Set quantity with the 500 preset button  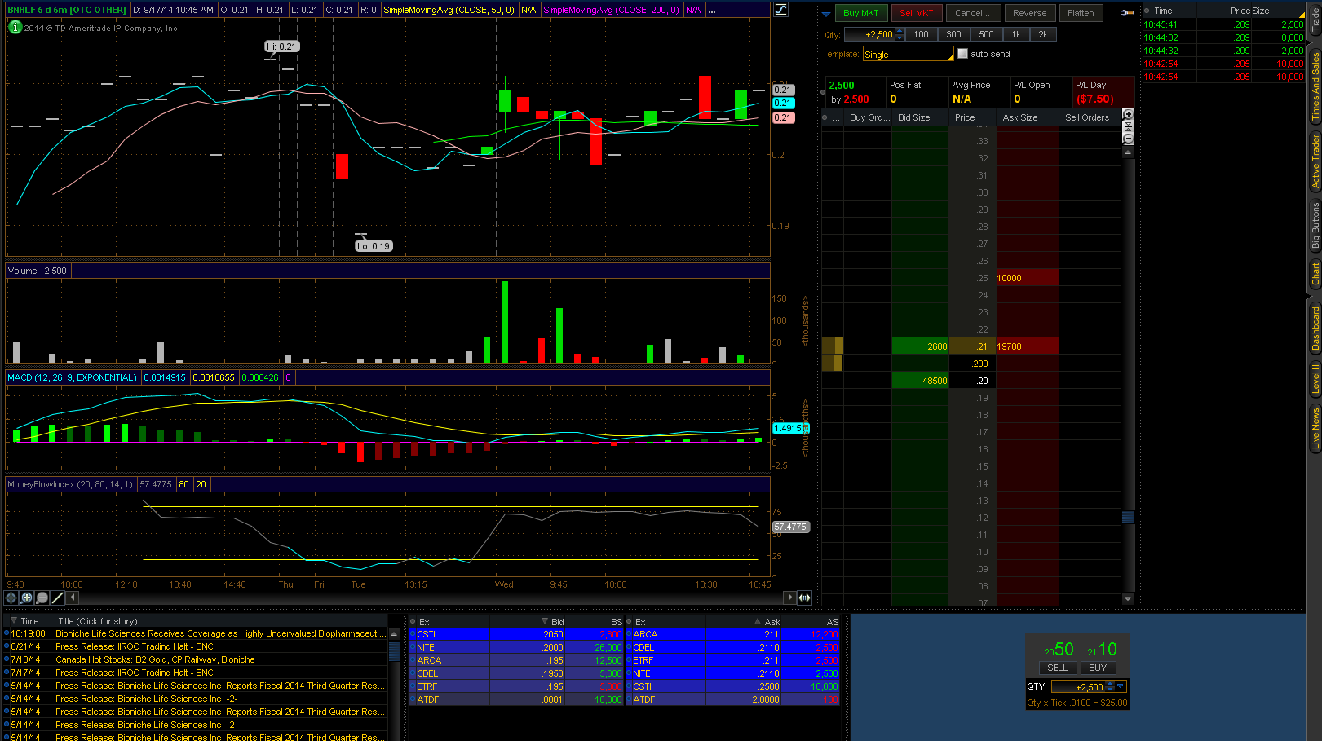[x=986, y=34]
